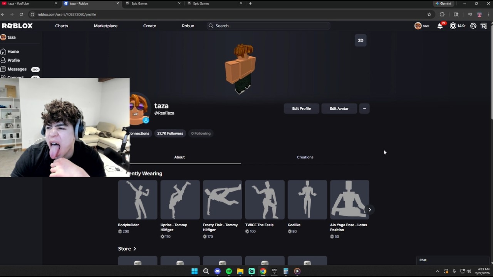Click the taza name in sidebar
The width and height of the screenshot is (493, 277).
tap(12, 37)
